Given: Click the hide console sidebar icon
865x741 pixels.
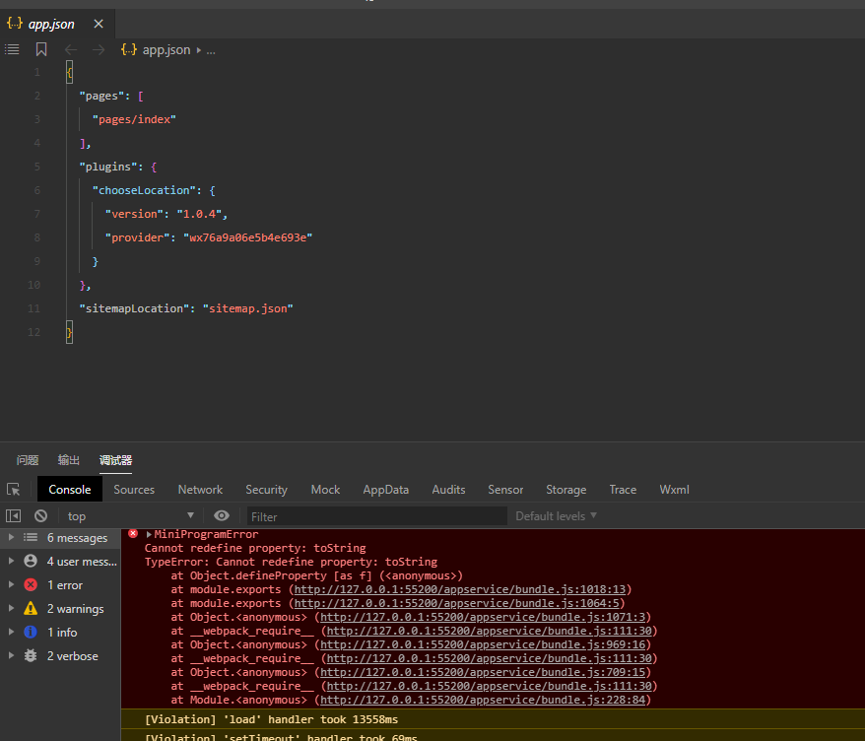Looking at the screenshot, I should click(x=14, y=515).
